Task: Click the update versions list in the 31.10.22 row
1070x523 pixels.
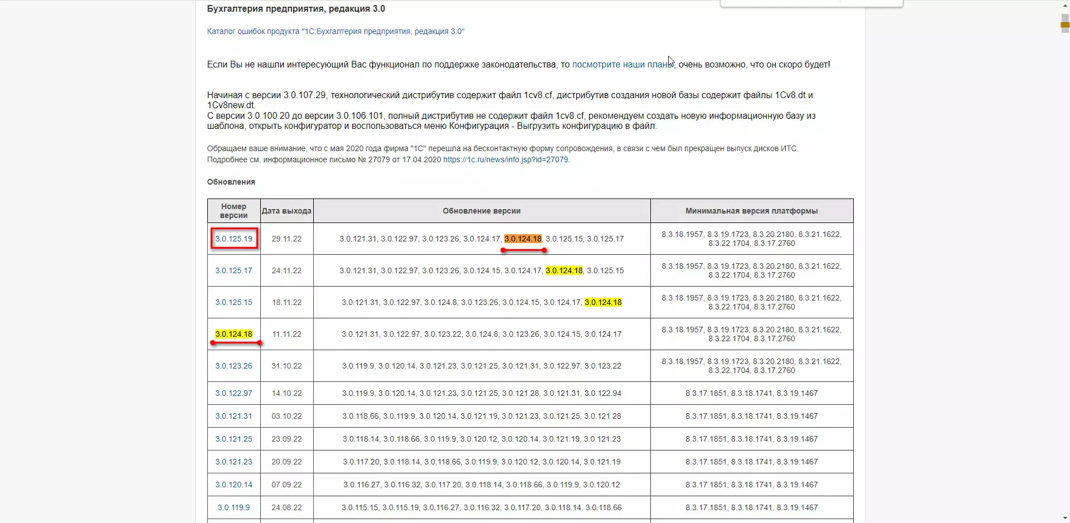Action: pyautogui.click(x=481, y=366)
